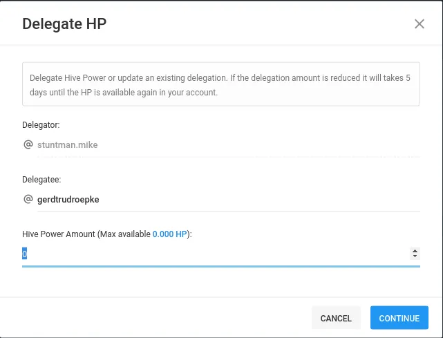Click the delegation info description box
This screenshot has height=338, width=443.
221,84
